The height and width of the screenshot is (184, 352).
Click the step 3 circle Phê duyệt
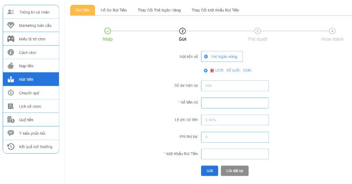point(257,31)
